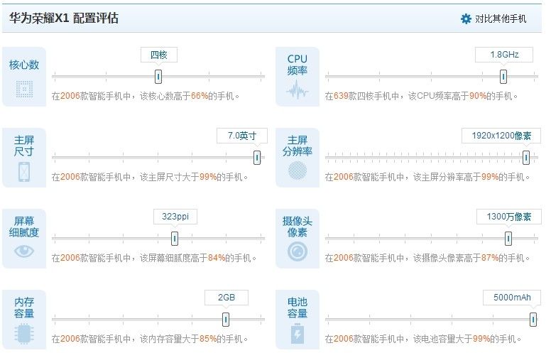This screenshot has width=551, height=353.
Task: Click the 90% CPU frequency percentage text
Action: [x=478, y=96]
